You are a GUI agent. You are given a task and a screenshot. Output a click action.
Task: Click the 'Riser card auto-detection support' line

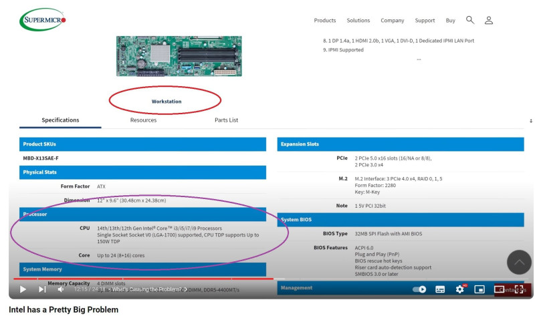(x=393, y=268)
